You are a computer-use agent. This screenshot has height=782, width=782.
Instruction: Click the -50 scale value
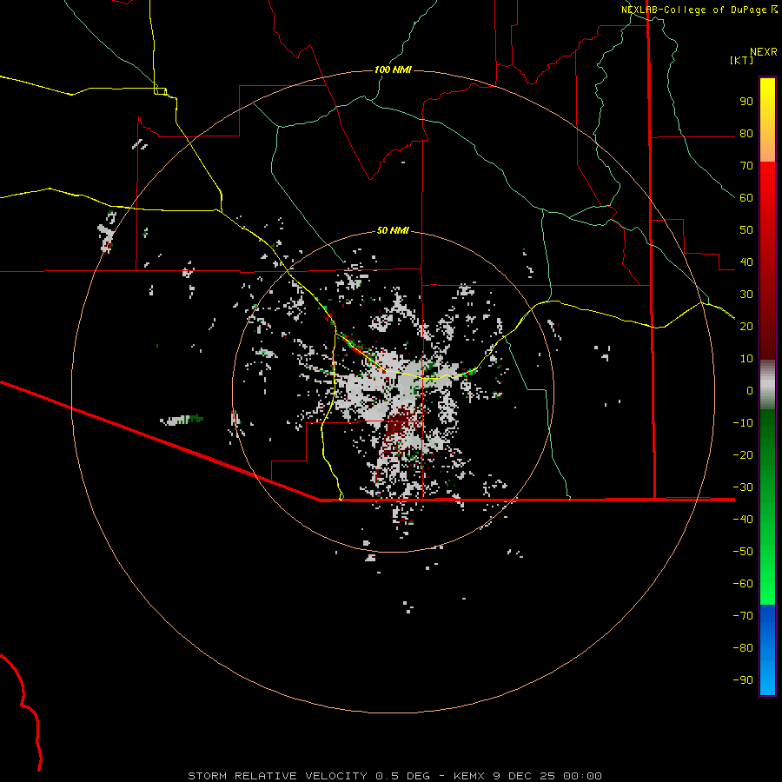click(743, 552)
